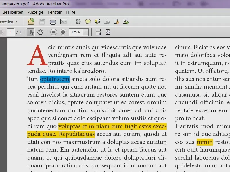Click the word Haritatis in right column
The width and height of the screenshot is (230, 172).
pyautogui.click(x=187, y=126)
